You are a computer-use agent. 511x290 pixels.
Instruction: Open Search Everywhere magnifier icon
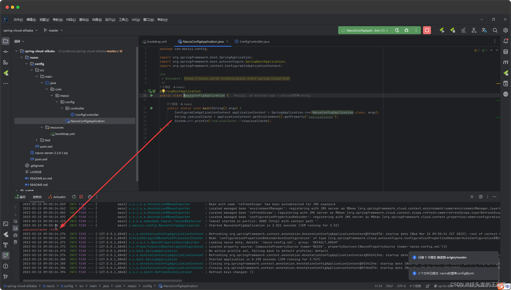coord(495,30)
